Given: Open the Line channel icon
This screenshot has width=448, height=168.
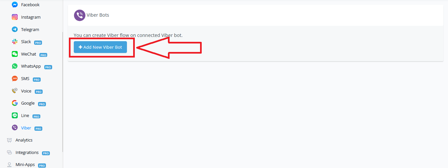Looking at the screenshot, I should [15, 115].
